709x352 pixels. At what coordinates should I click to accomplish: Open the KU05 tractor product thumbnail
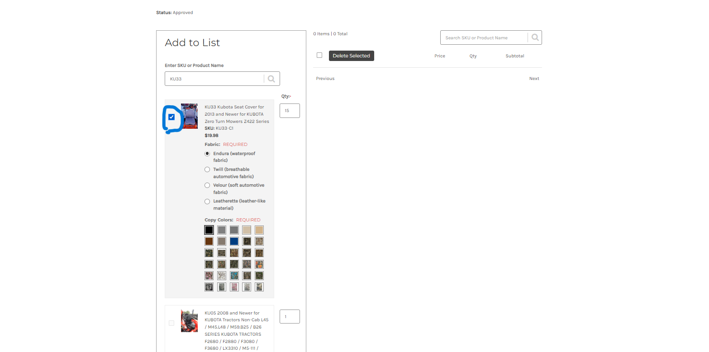[x=189, y=321]
